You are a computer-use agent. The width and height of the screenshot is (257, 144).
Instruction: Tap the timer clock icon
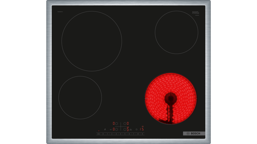point(136,129)
